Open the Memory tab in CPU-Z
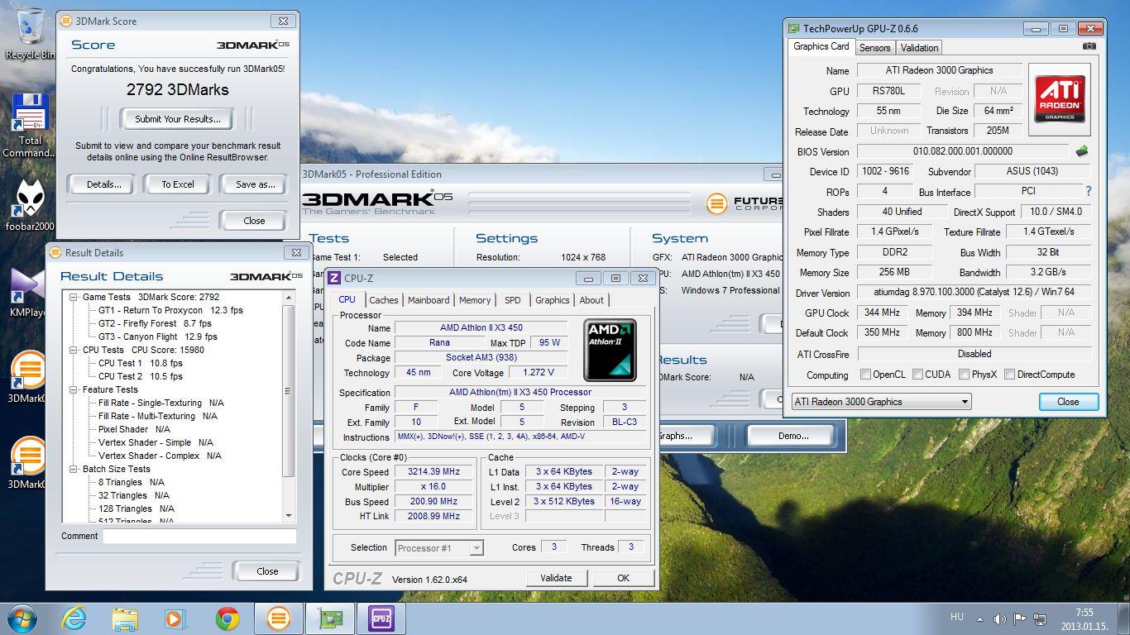 pos(475,300)
